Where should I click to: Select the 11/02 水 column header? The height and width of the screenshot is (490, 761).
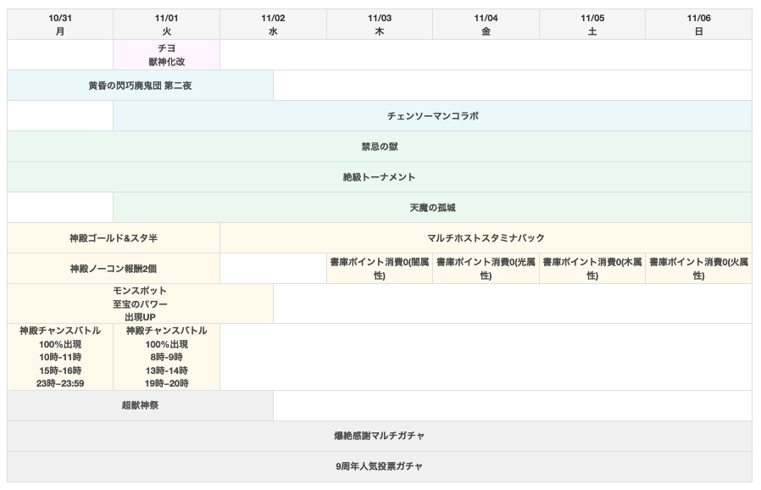tap(273, 25)
